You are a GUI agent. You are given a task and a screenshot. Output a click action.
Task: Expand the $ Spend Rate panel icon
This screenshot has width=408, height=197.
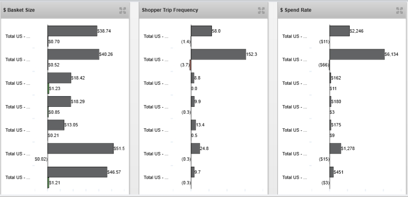tap(400, 11)
